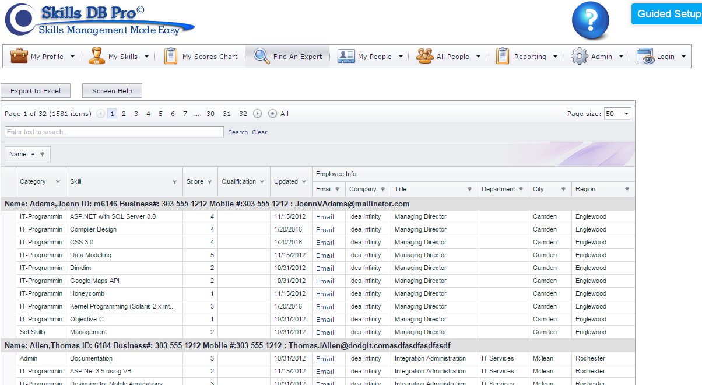Click into the search text field
This screenshot has height=385, width=702.
pos(114,132)
